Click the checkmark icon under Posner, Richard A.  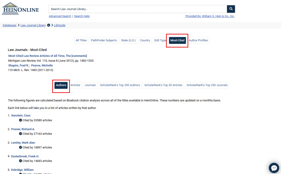point(21,134)
